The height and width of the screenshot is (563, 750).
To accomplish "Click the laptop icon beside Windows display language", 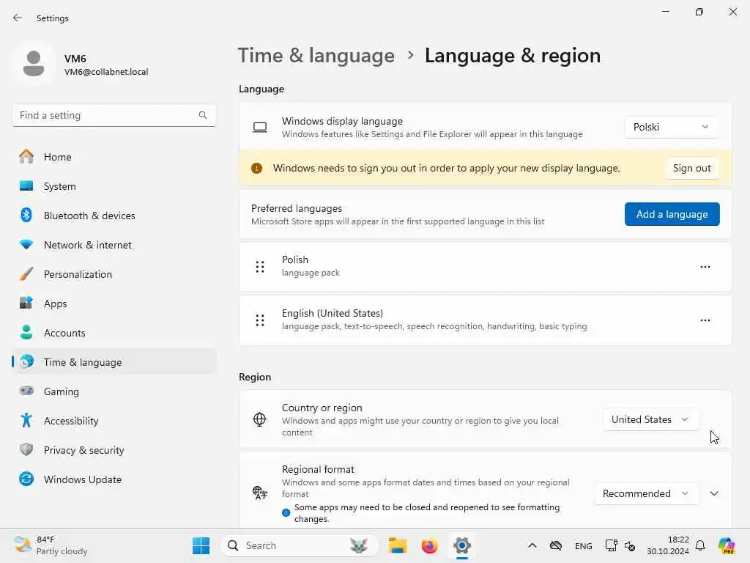I will [260, 127].
